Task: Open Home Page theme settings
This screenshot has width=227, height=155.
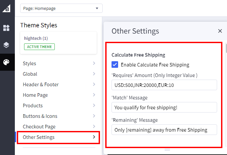Action: (35, 95)
